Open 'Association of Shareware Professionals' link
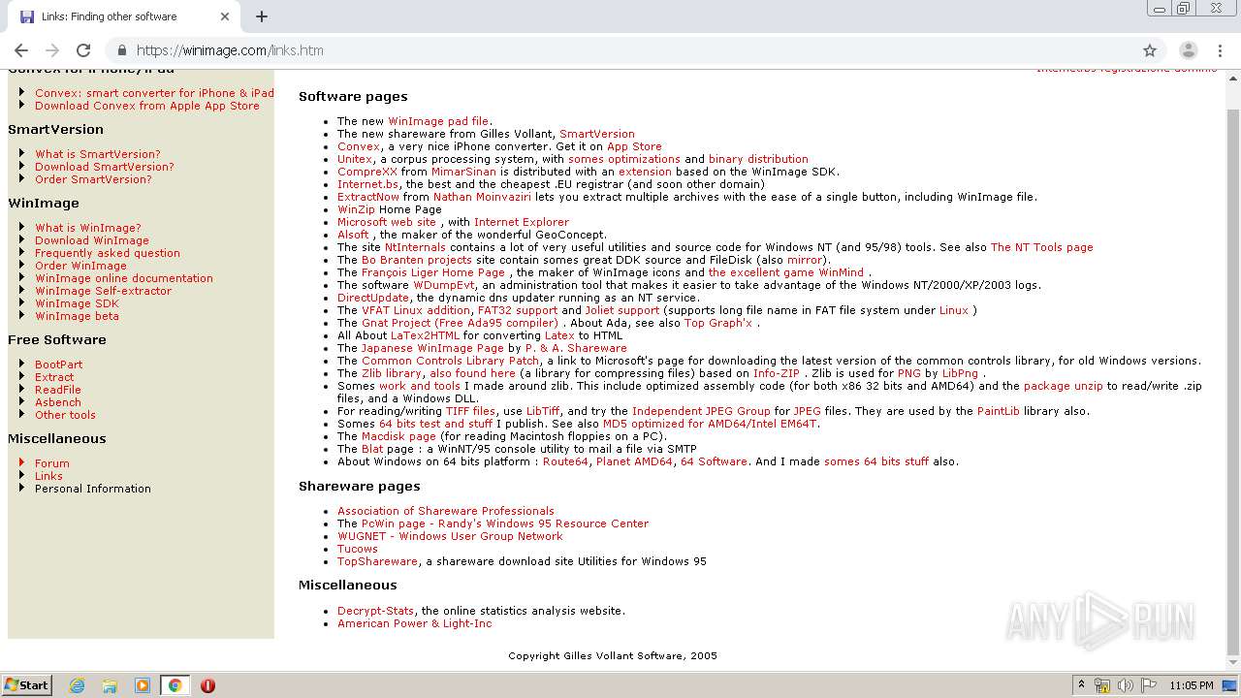The width and height of the screenshot is (1241, 698). pyautogui.click(x=446, y=511)
